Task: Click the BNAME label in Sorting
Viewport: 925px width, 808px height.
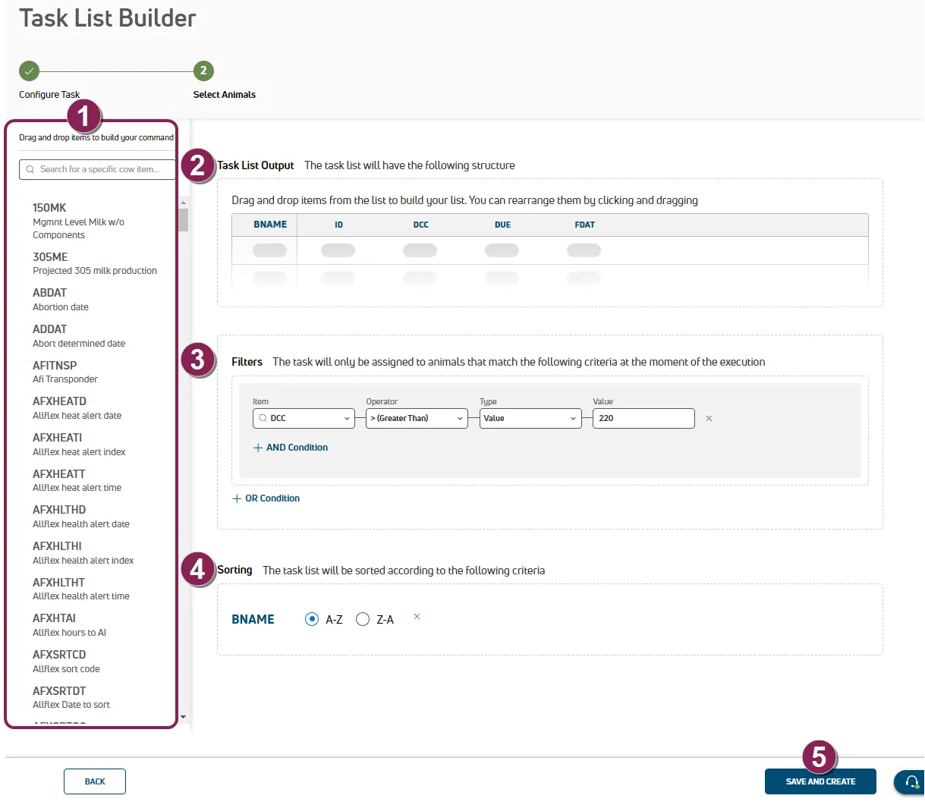Action: [x=253, y=619]
